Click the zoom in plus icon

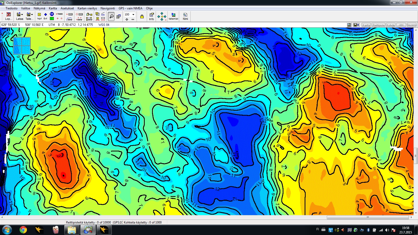127,19
